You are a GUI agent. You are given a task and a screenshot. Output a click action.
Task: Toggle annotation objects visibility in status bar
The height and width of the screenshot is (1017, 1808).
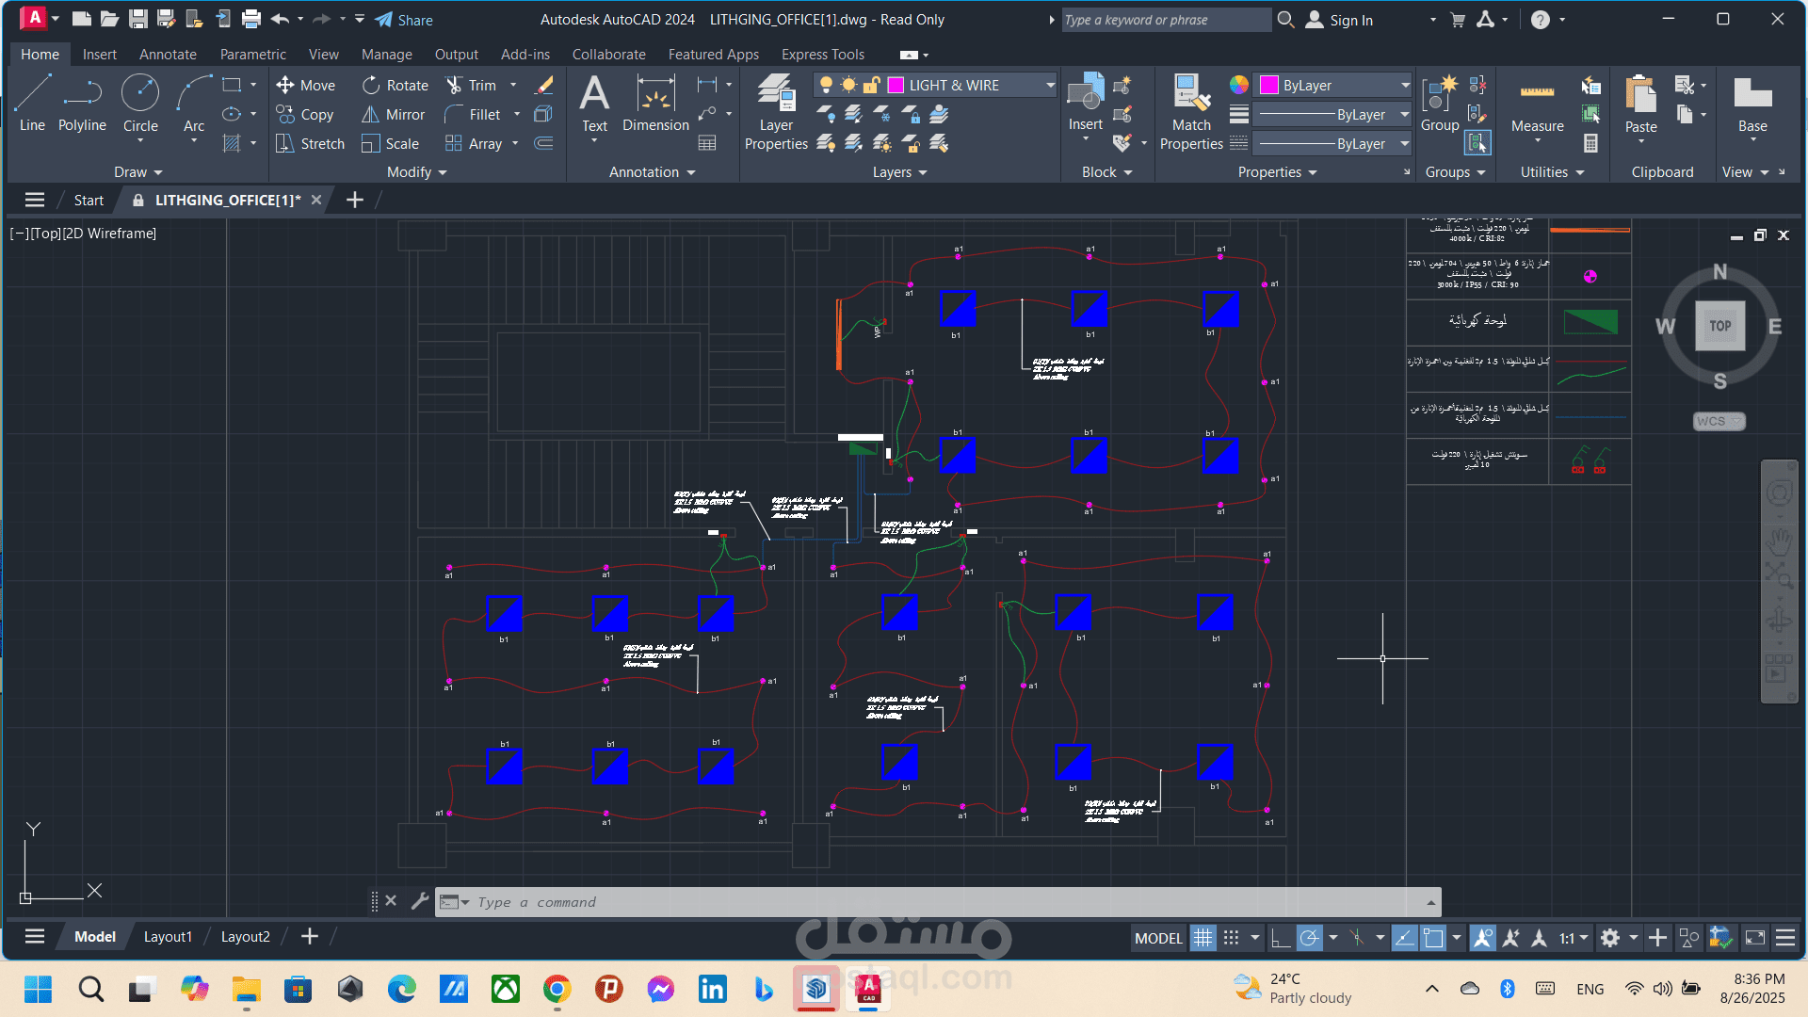(1482, 938)
